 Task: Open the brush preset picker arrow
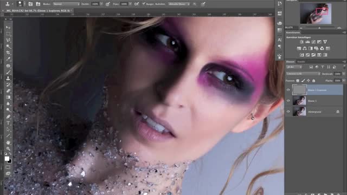click(24, 4)
